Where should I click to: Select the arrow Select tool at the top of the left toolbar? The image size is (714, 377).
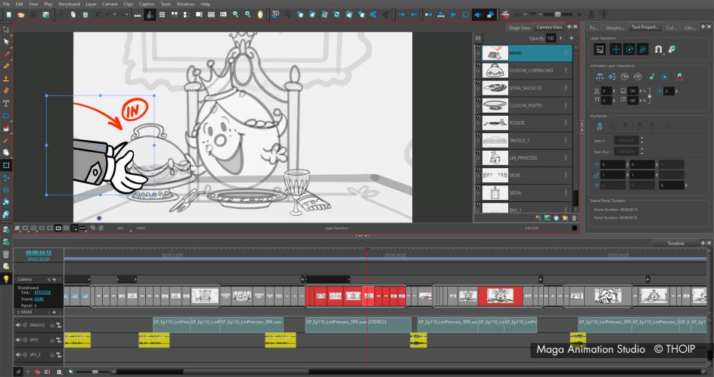tap(6, 30)
